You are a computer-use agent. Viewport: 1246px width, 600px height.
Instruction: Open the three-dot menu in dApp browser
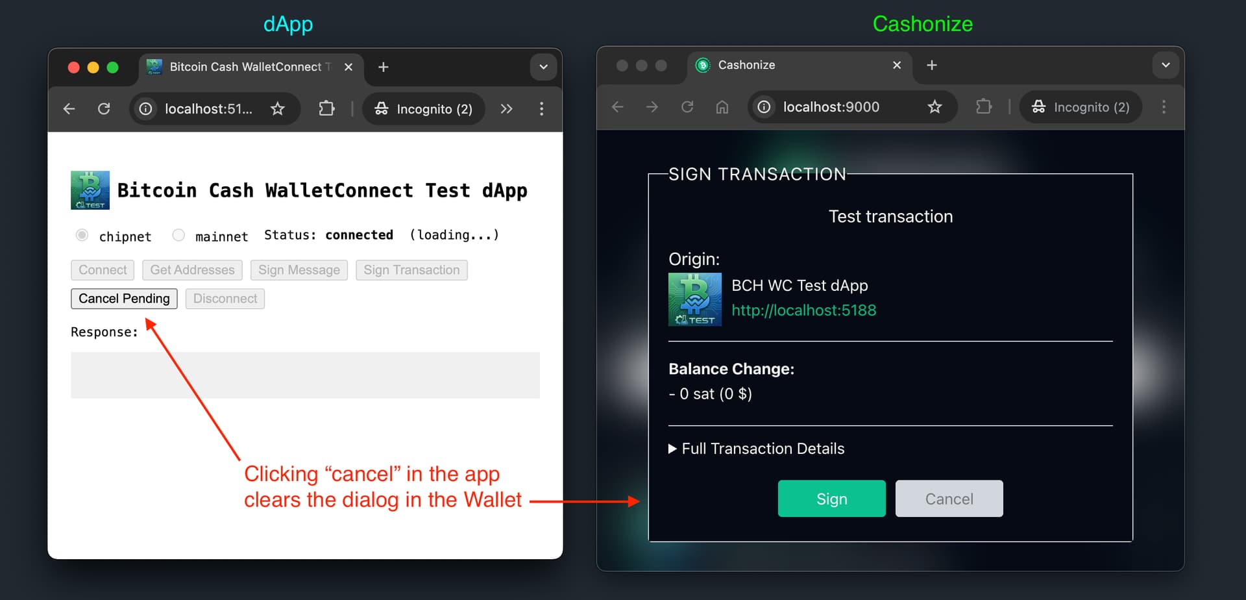click(541, 109)
